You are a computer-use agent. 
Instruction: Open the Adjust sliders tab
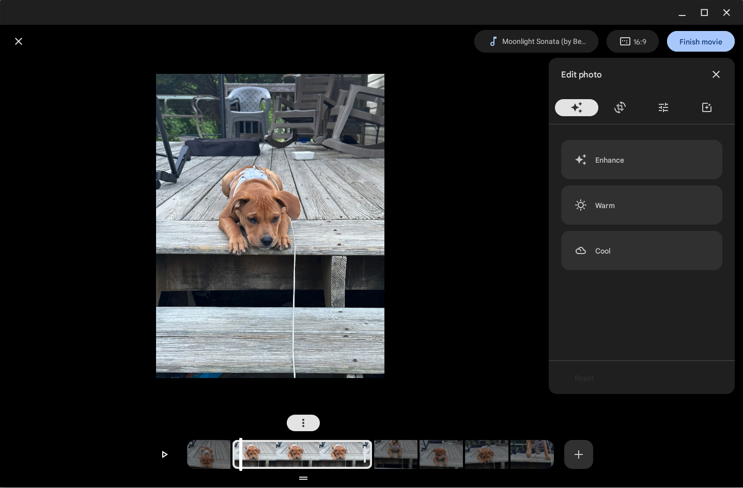pos(663,107)
